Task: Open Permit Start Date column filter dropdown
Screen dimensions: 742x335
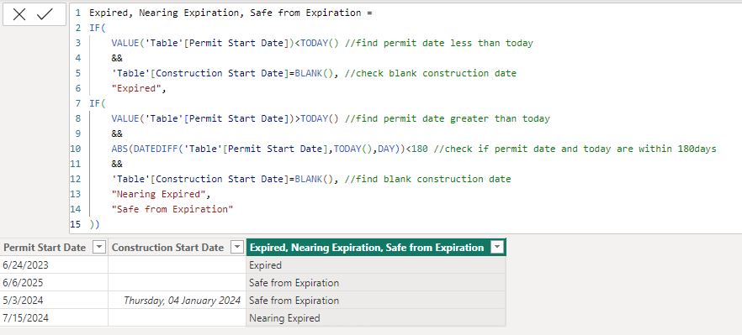Action: (99, 247)
